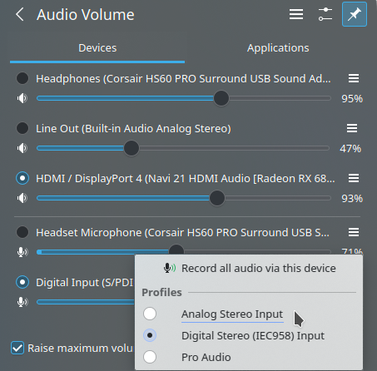Select the Digital Stereo (IEC958) Input profile

[x=249, y=335]
